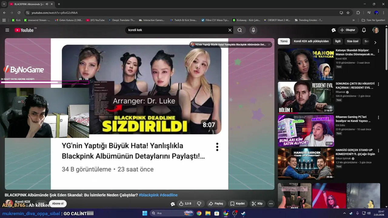Open the Oluştur create menu
The height and width of the screenshot is (218, 388).
347,30
